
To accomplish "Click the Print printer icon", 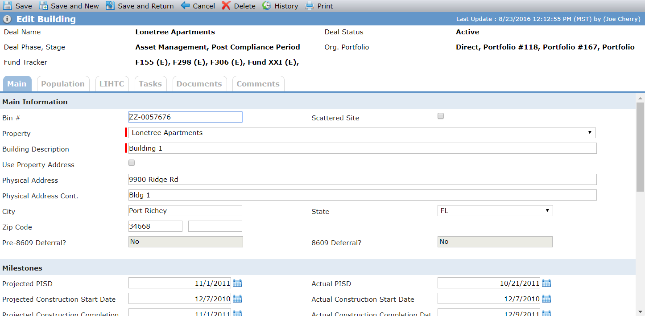I will click(x=310, y=6).
